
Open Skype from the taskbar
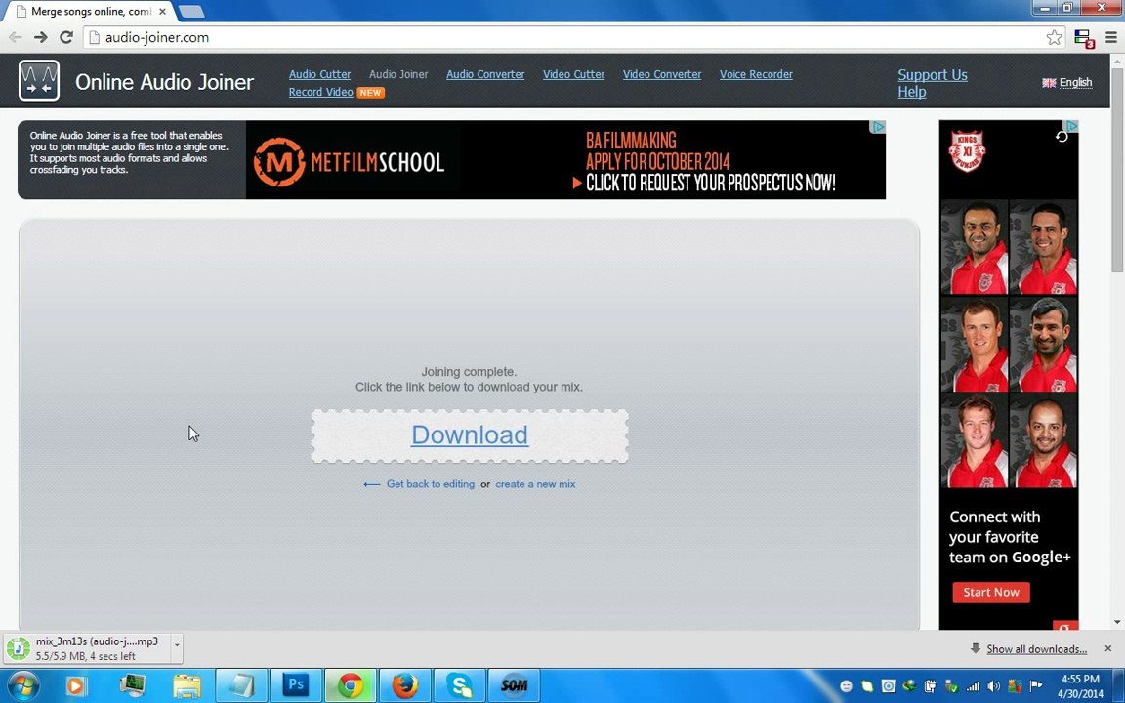click(459, 685)
